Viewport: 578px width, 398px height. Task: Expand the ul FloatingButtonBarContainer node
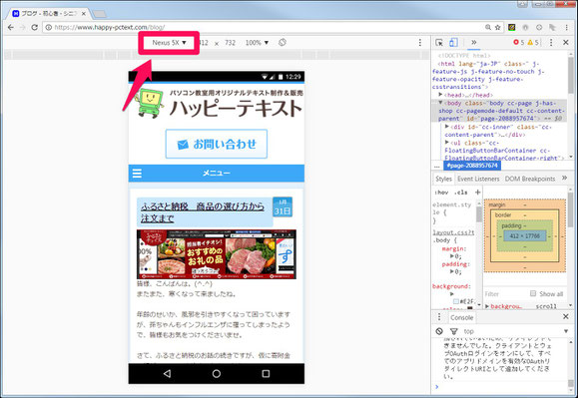coord(447,143)
